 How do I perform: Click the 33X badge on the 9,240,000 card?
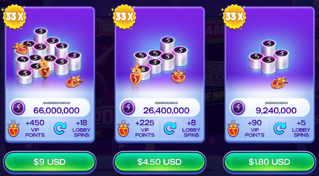click(x=234, y=17)
